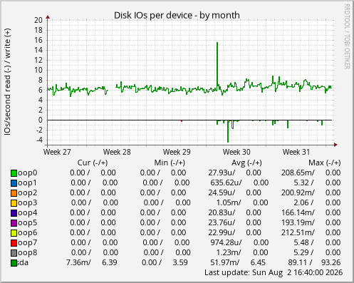Click the 'Week 27' axis label
The width and height of the screenshot is (354, 283).
[x=57, y=152]
